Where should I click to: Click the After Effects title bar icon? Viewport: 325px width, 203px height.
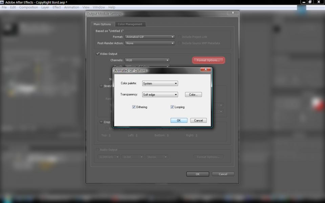coord(2,2)
